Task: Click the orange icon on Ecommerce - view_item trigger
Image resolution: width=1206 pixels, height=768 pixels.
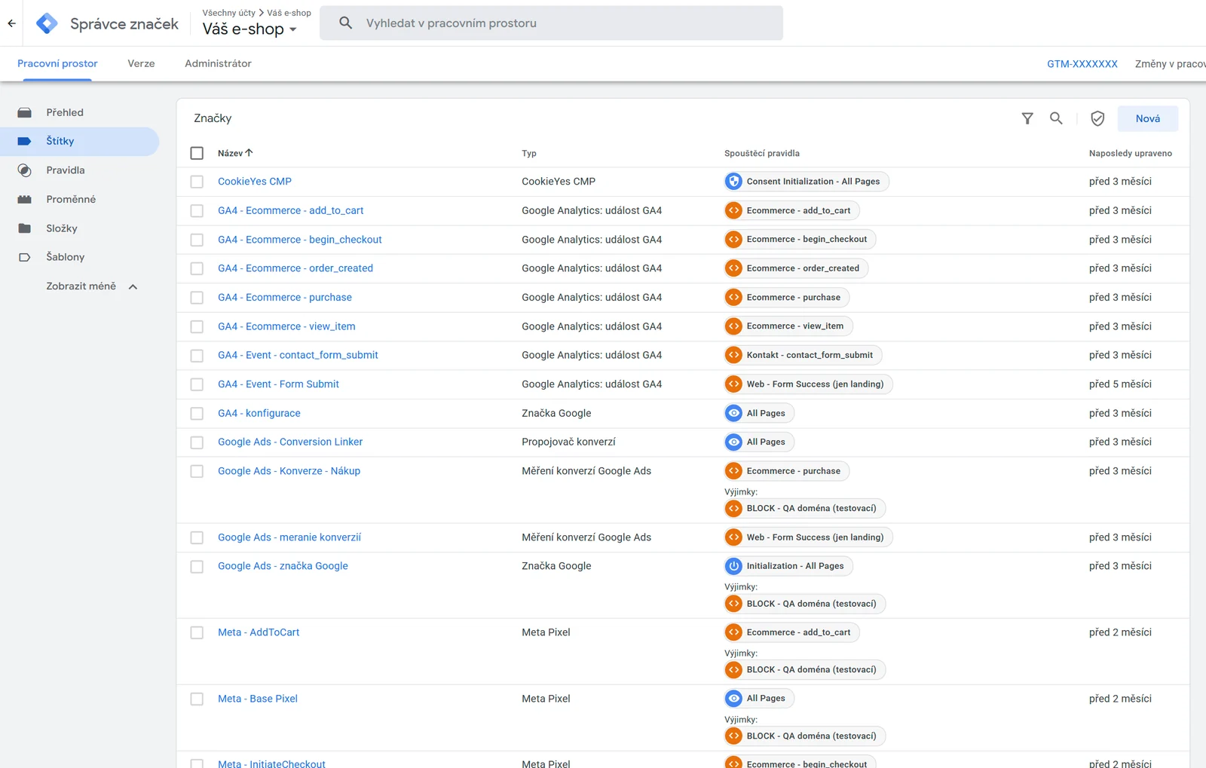Action: click(x=733, y=326)
